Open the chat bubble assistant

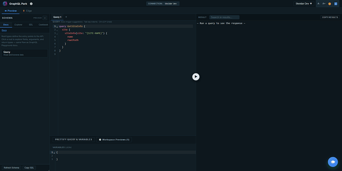click(x=333, y=162)
